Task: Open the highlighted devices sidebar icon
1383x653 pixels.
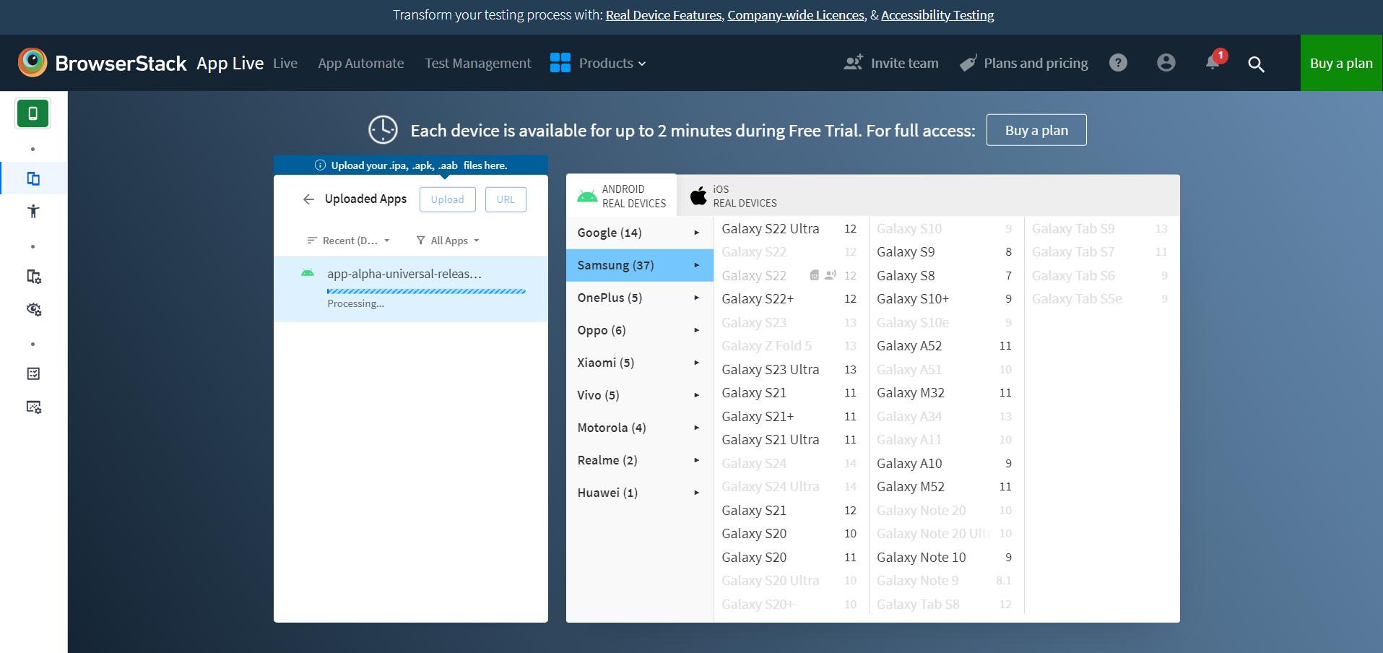Action: (33, 178)
